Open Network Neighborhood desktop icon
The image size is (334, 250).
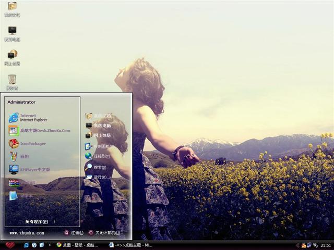tap(12, 57)
